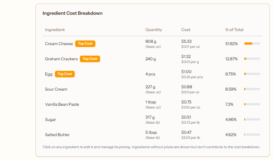Screen dimensions: 273x161
Task: Click the Quantity column header
Action: click(x=153, y=30)
